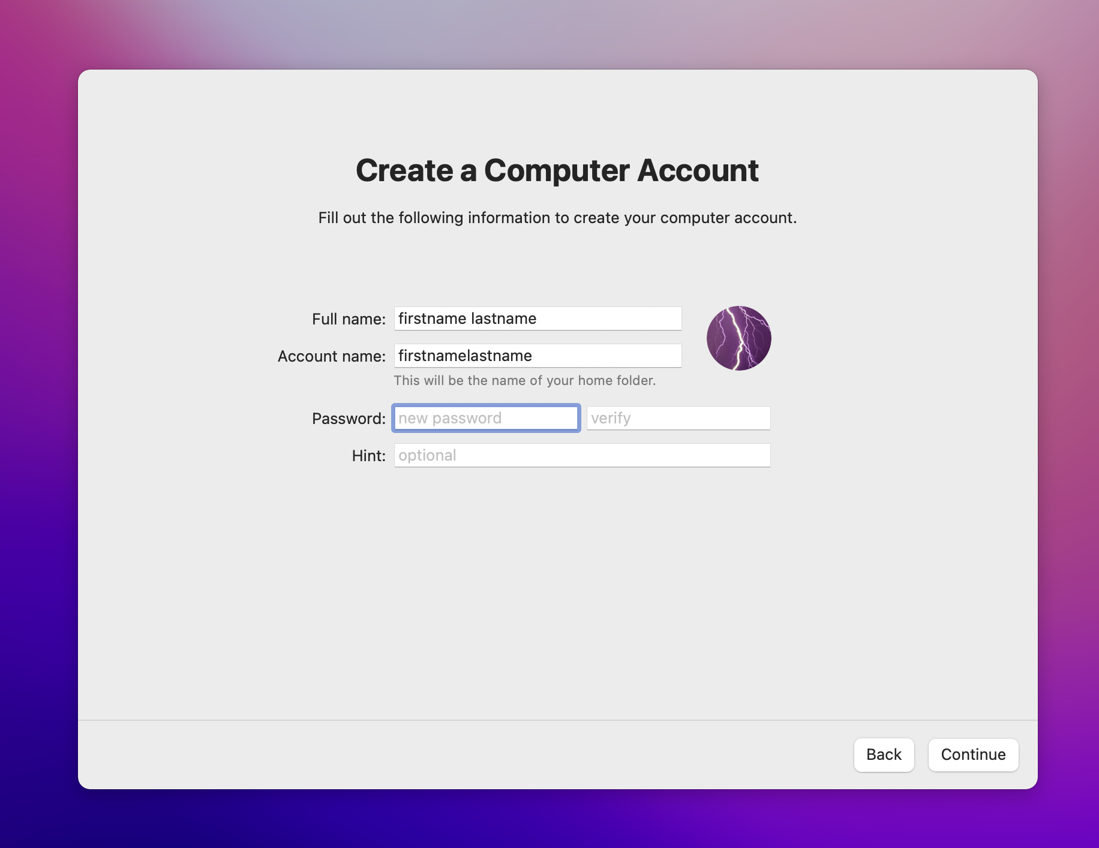This screenshot has height=848, width=1099.
Task: Click the lightning account picture avatar
Action: (x=738, y=338)
